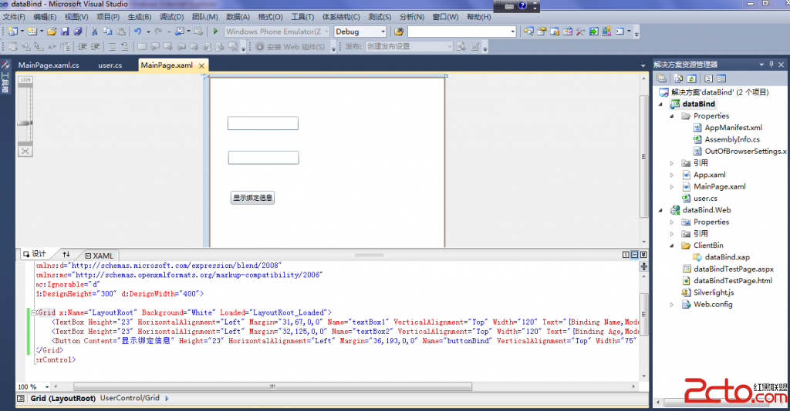Expand the MainPage.xaml tree node
The image size is (790, 411).
672,186
